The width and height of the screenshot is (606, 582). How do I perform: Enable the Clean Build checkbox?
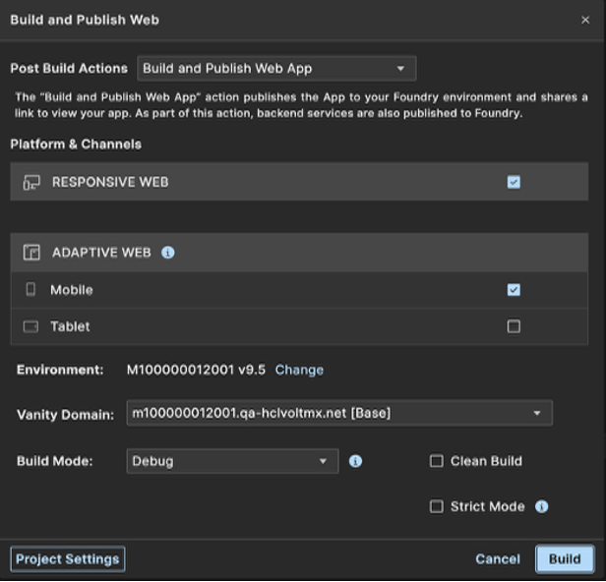pyautogui.click(x=437, y=461)
